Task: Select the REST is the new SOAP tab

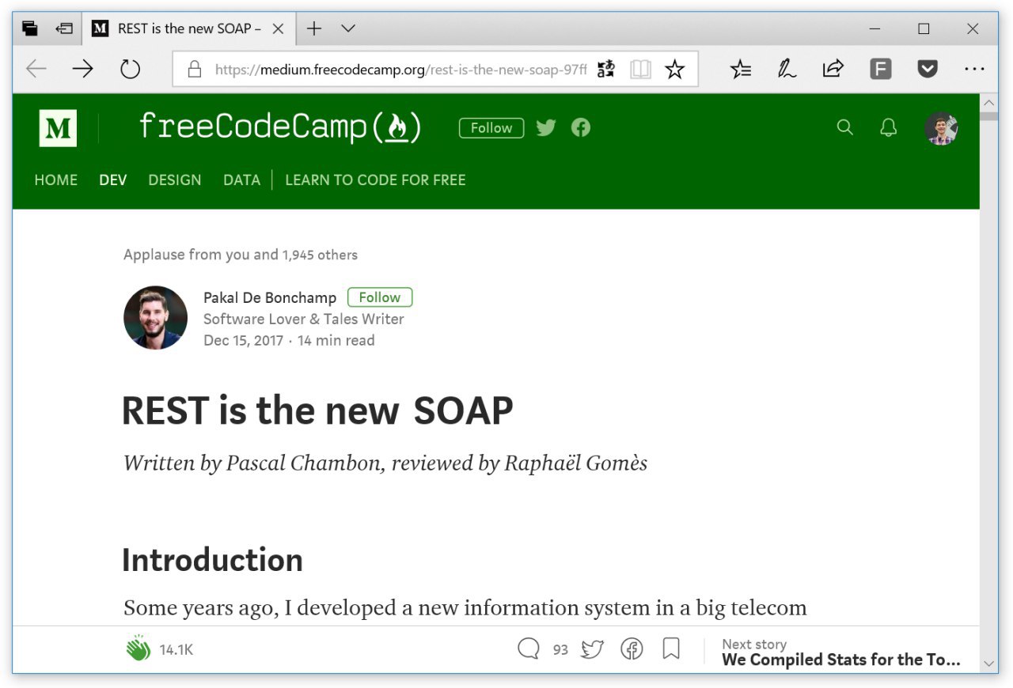Action: point(188,28)
